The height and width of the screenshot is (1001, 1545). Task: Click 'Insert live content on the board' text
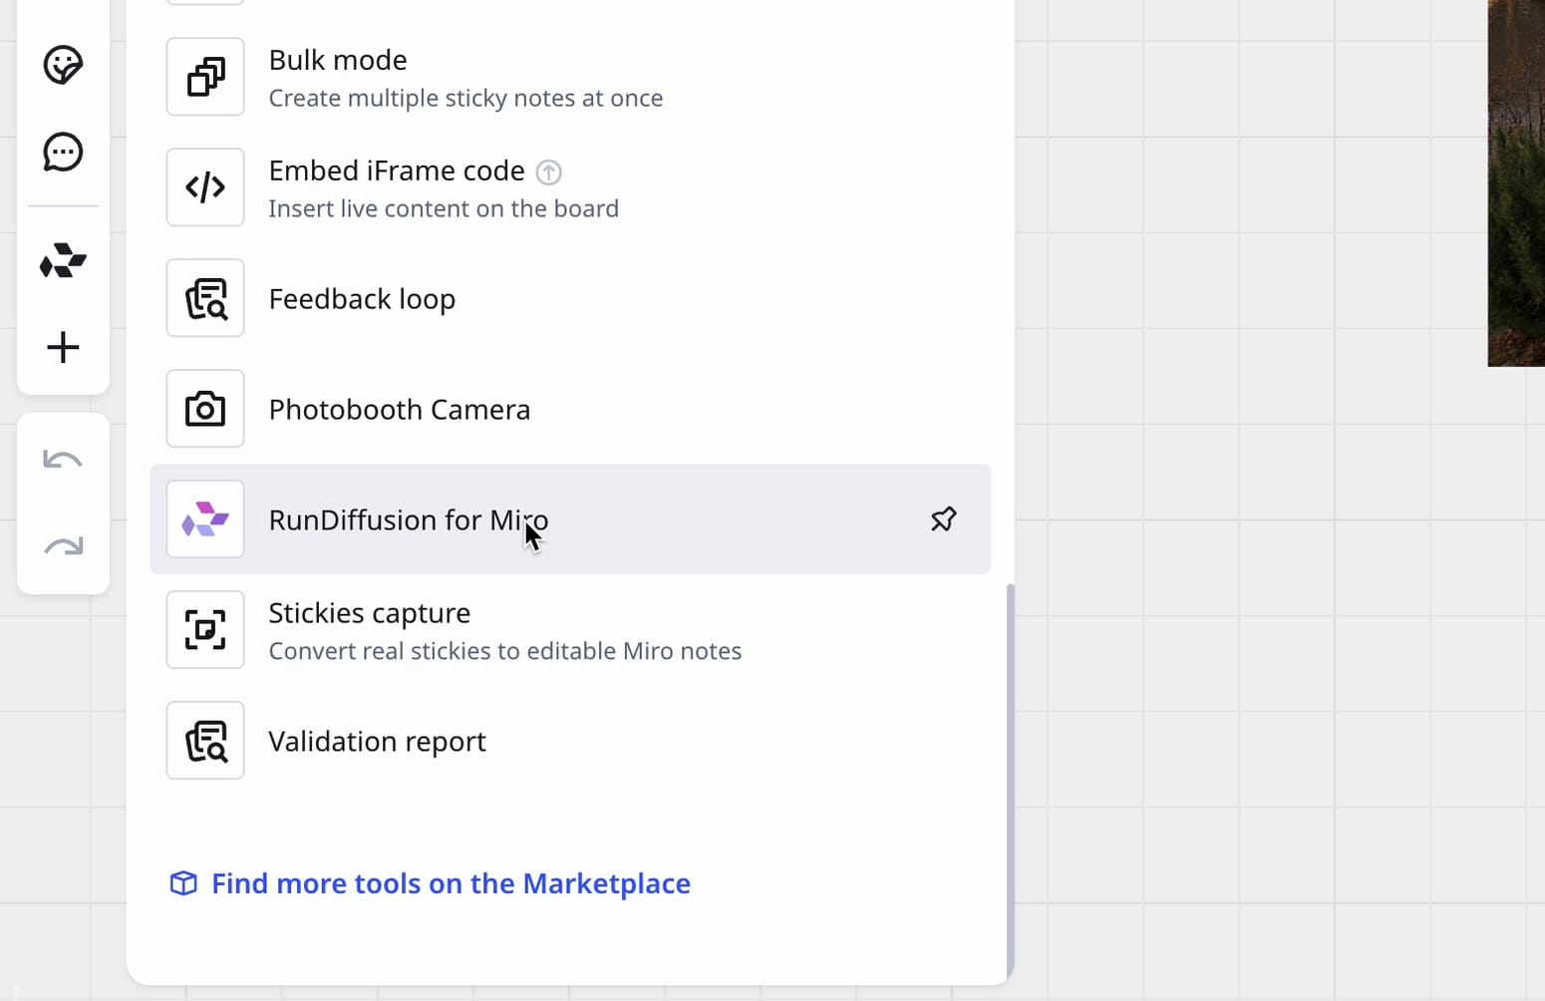[444, 208]
